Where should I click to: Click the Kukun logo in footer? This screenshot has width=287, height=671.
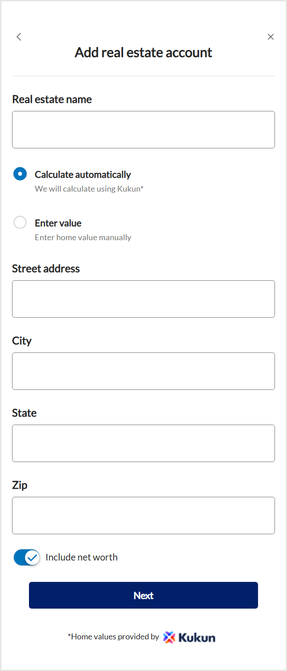click(x=189, y=637)
